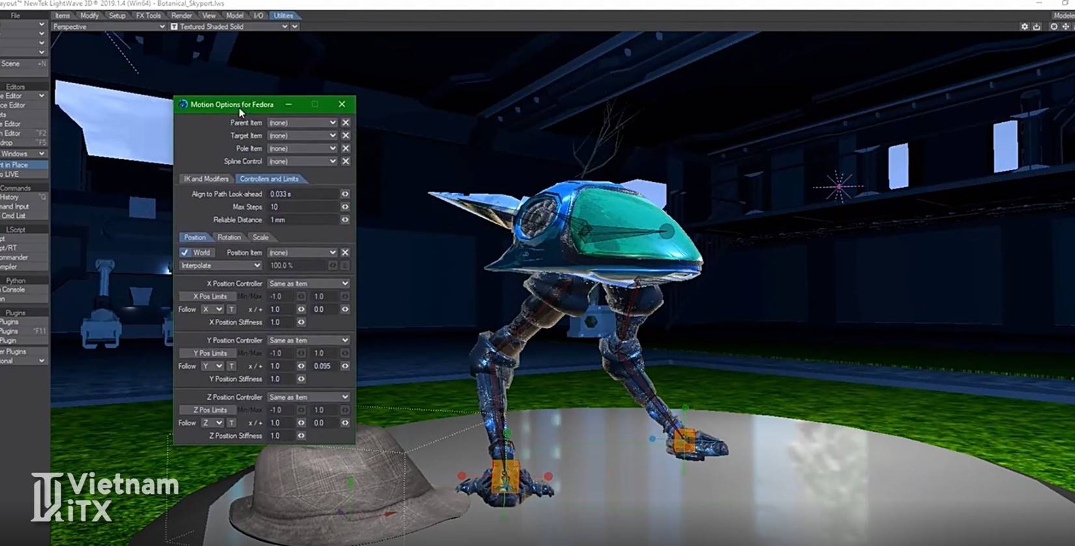1075x546 pixels.
Task: Open the Spline Control dropdown
Action: 302,161
